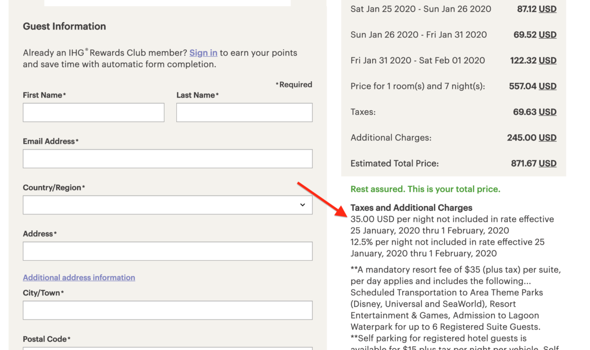Select the Email Address input field
590x350 pixels.
[x=167, y=159]
